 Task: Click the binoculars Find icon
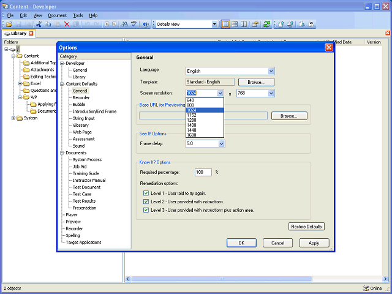click(x=124, y=24)
